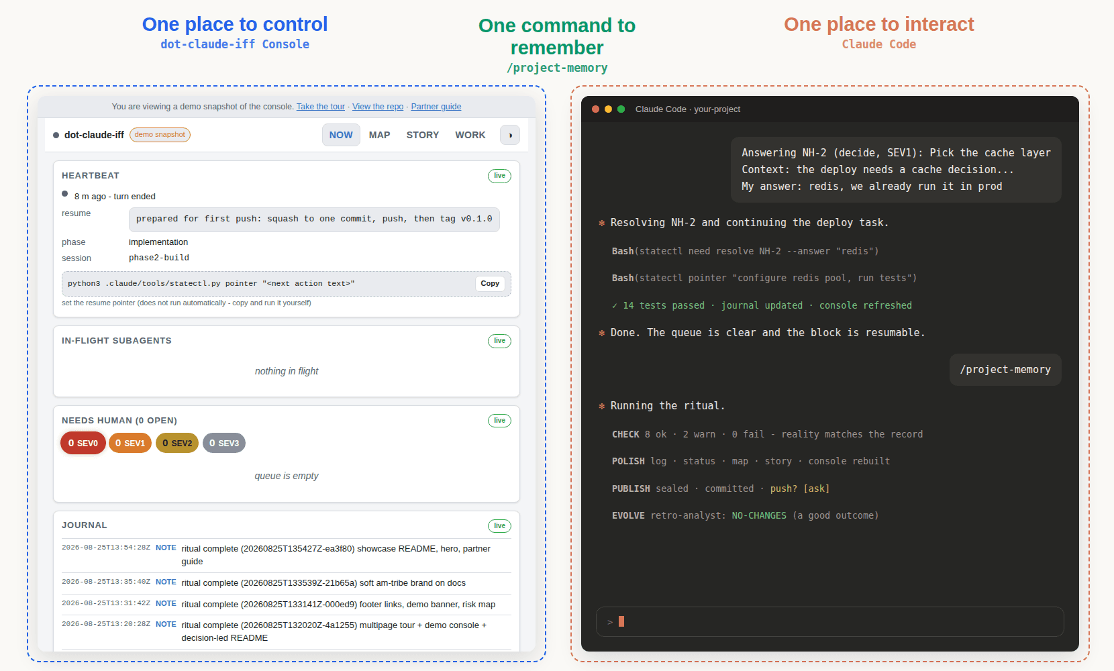This screenshot has height=671, width=1114.
Task: Click the 'Bash(statectl pointer' line
Action: click(x=764, y=278)
